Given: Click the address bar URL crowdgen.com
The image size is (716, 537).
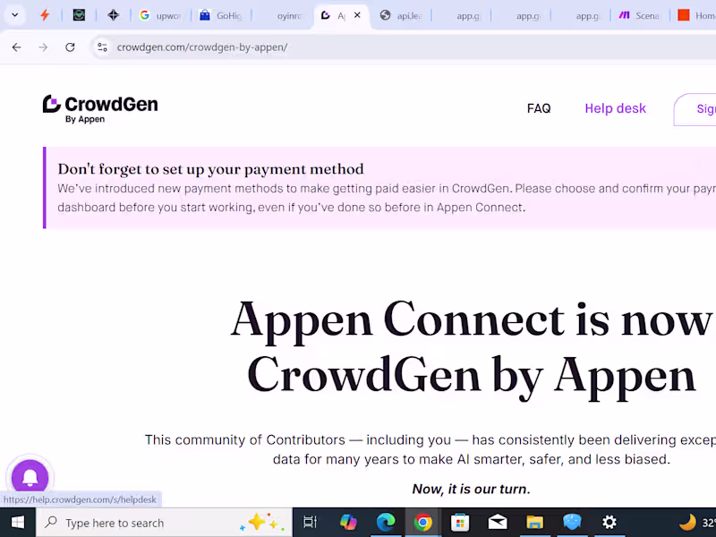Looking at the screenshot, I should (202, 47).
